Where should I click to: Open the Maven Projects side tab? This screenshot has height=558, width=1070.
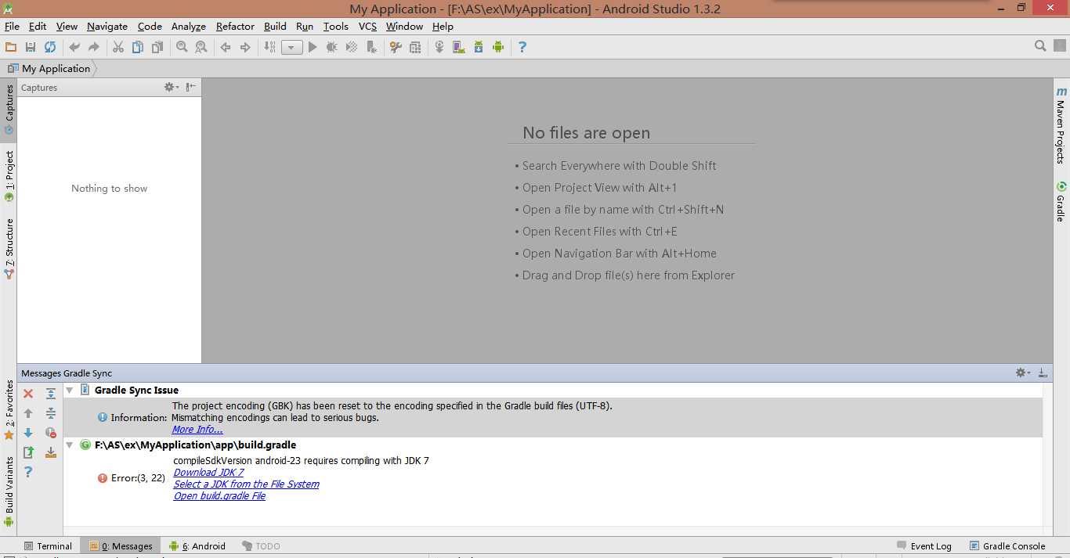tap(1061, 125)
